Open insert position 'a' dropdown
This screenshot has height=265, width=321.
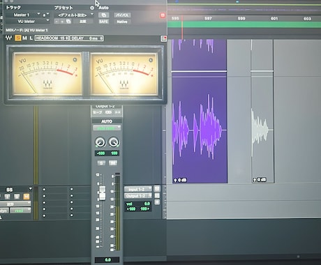45,15
